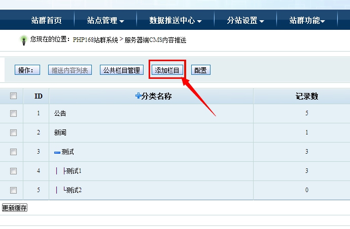Image resolution: width=350 pixels, height=229 pixels.
Task: Go to 站群首页 in the navigation bar
Action: 46,21
